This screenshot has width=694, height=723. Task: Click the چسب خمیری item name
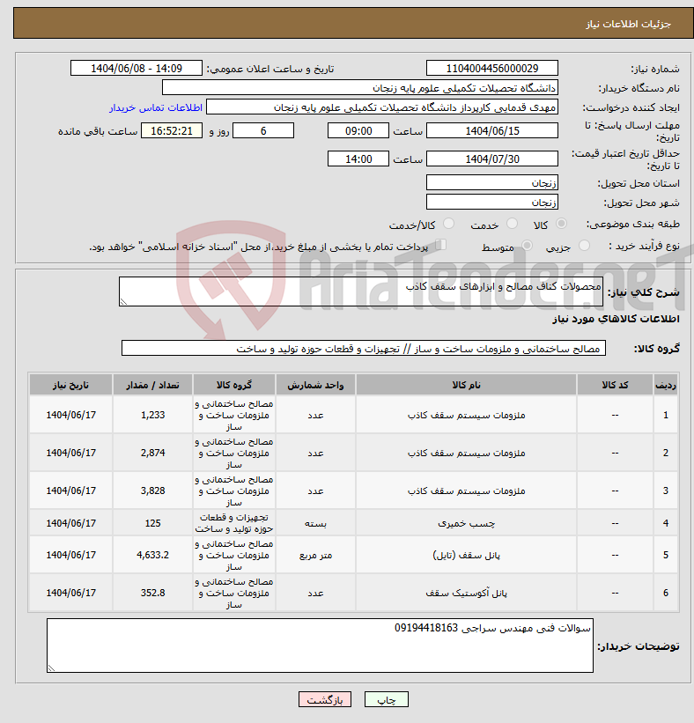466,523
